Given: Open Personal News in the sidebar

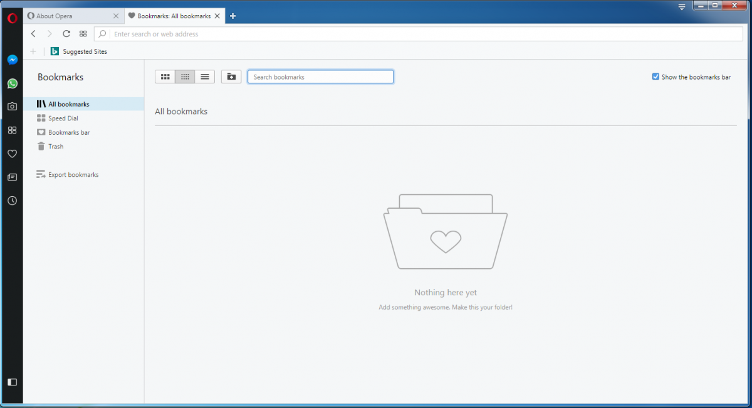Looking at the screenshot, I should [x=12, y=177].
